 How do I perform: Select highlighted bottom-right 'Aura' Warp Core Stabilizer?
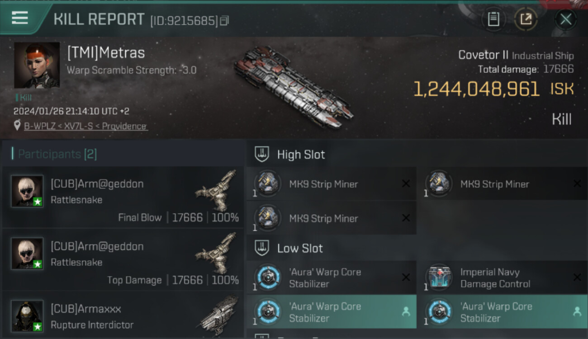tap(502, 312)
